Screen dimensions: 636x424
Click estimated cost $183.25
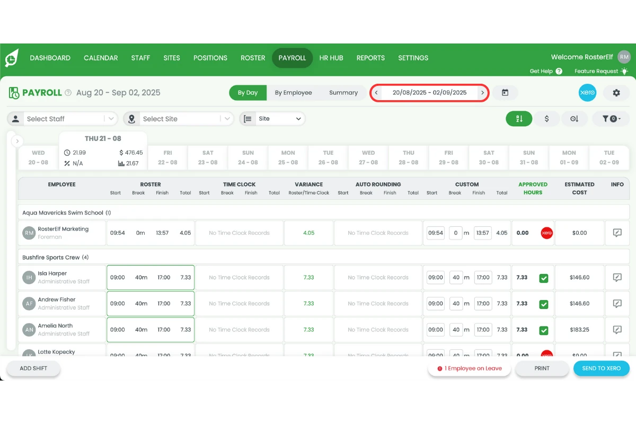click(579, 330)
